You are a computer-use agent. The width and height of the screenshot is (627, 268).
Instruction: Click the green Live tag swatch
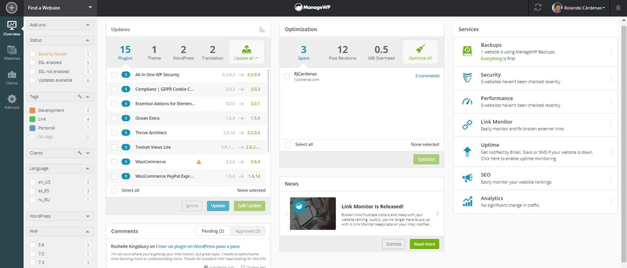(32, 119)
